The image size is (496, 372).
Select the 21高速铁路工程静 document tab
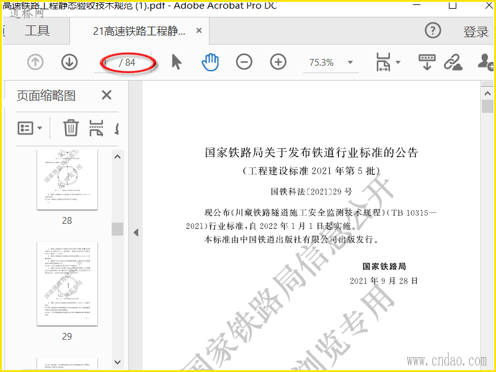pyautogui.click(x=139, y=31)
